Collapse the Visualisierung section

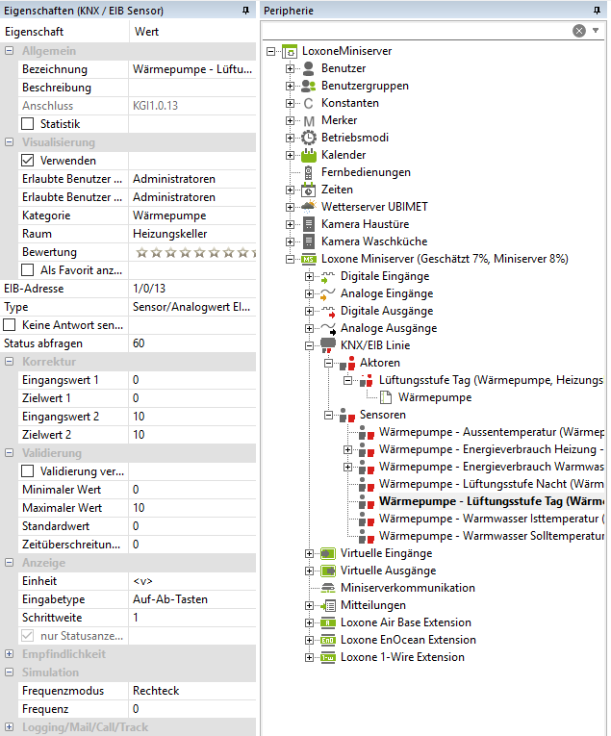(9, 141)
